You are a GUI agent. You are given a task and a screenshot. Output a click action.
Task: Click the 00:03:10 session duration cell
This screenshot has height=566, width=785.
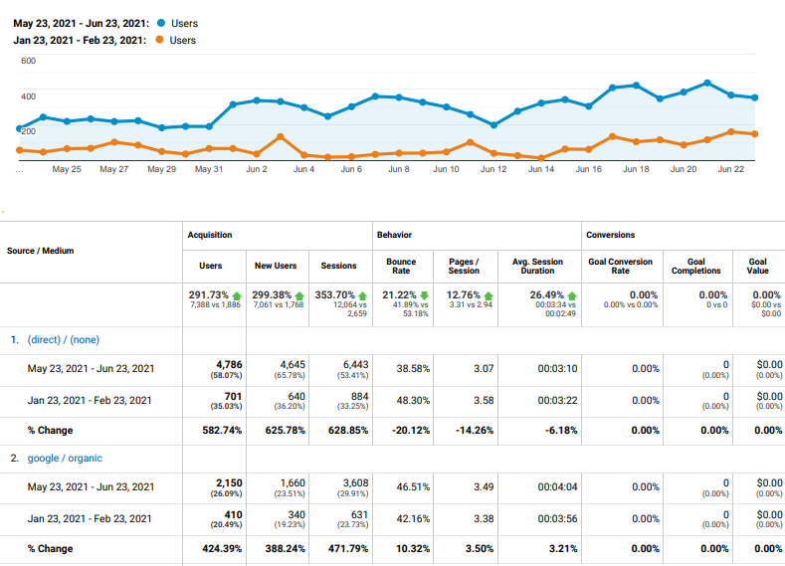click(x=557, y=369)
